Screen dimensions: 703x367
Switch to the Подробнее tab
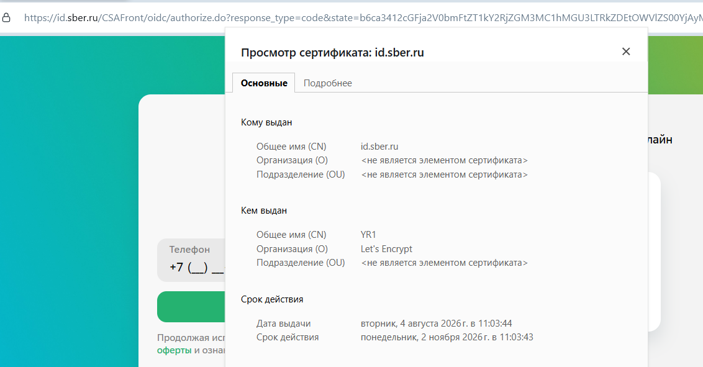327,83
